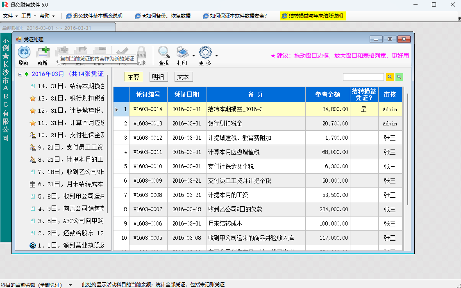Switch to the 明细 tab
This screenshot has width=461, height=288.
tap(159, 76)
